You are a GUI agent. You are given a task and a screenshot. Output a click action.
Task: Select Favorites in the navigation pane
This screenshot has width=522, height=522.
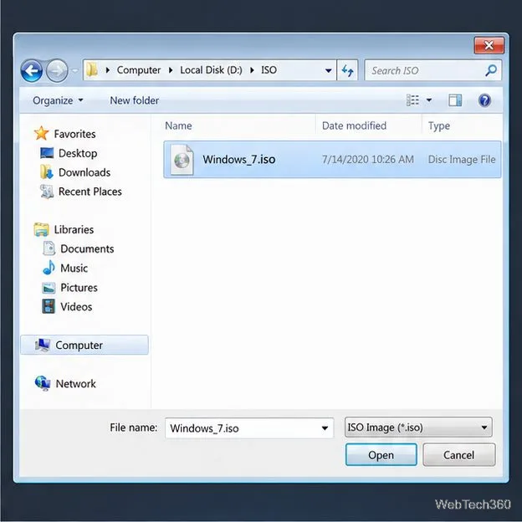pos(74,134)
